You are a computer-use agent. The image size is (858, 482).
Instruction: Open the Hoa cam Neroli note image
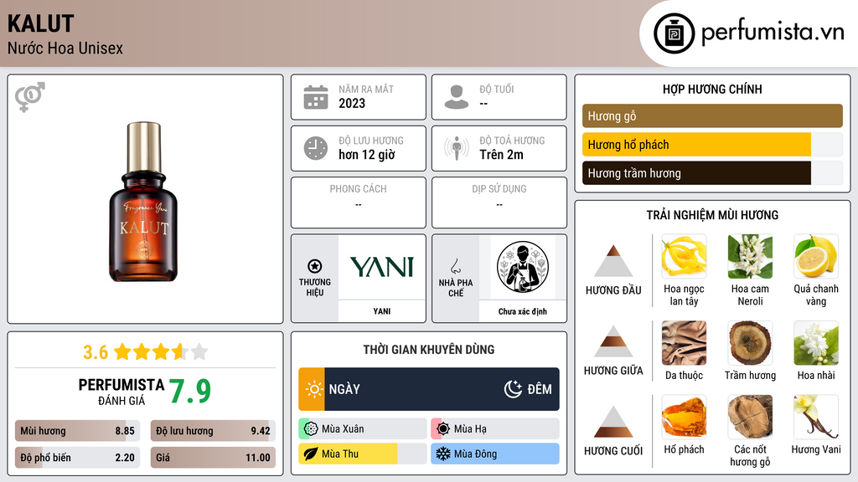click(750, 256)
